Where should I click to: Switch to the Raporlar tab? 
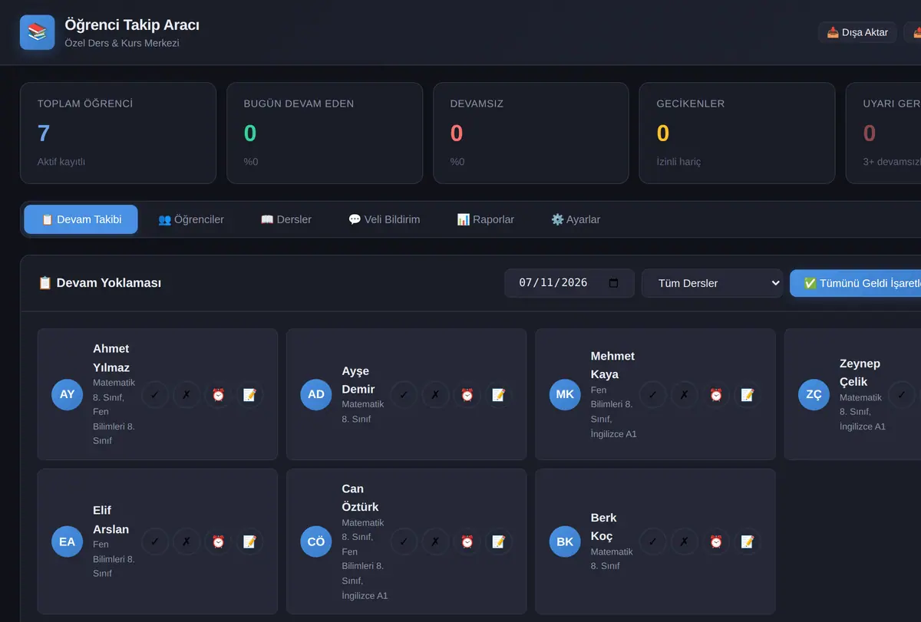485,219
